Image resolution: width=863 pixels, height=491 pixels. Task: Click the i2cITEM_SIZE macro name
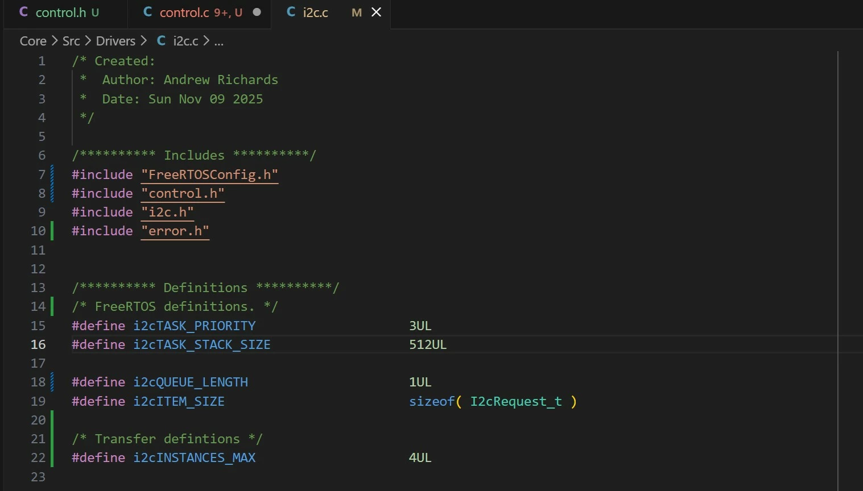click(179, 401)
